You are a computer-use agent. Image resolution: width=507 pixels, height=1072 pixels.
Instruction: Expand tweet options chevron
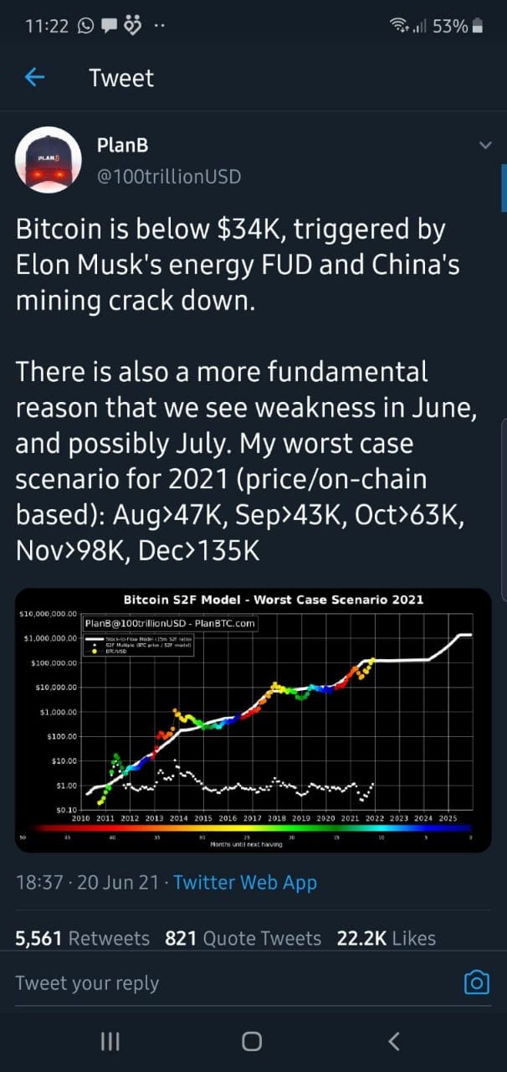pos(484,146)
